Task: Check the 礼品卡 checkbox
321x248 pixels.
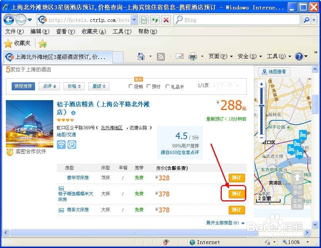Action: 167,86
